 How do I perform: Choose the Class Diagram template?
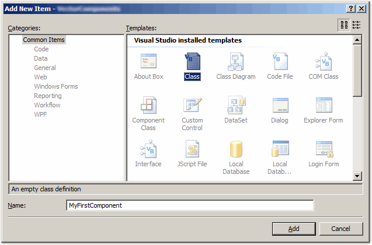click(235, 62)
